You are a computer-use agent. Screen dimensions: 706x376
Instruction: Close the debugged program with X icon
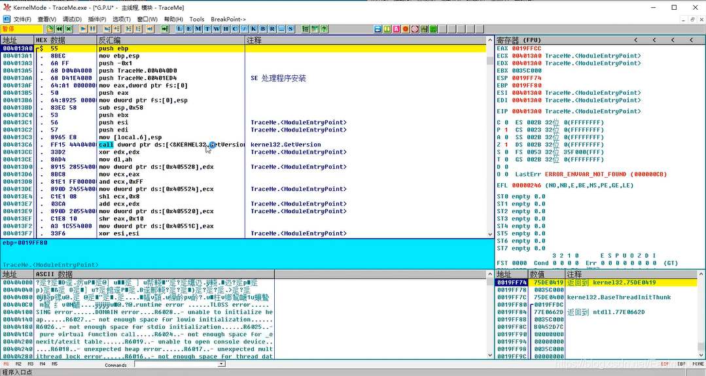69,29
